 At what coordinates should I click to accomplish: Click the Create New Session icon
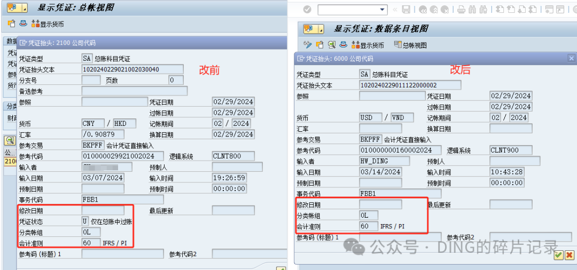pyautogui.click(x=549, y=10)
